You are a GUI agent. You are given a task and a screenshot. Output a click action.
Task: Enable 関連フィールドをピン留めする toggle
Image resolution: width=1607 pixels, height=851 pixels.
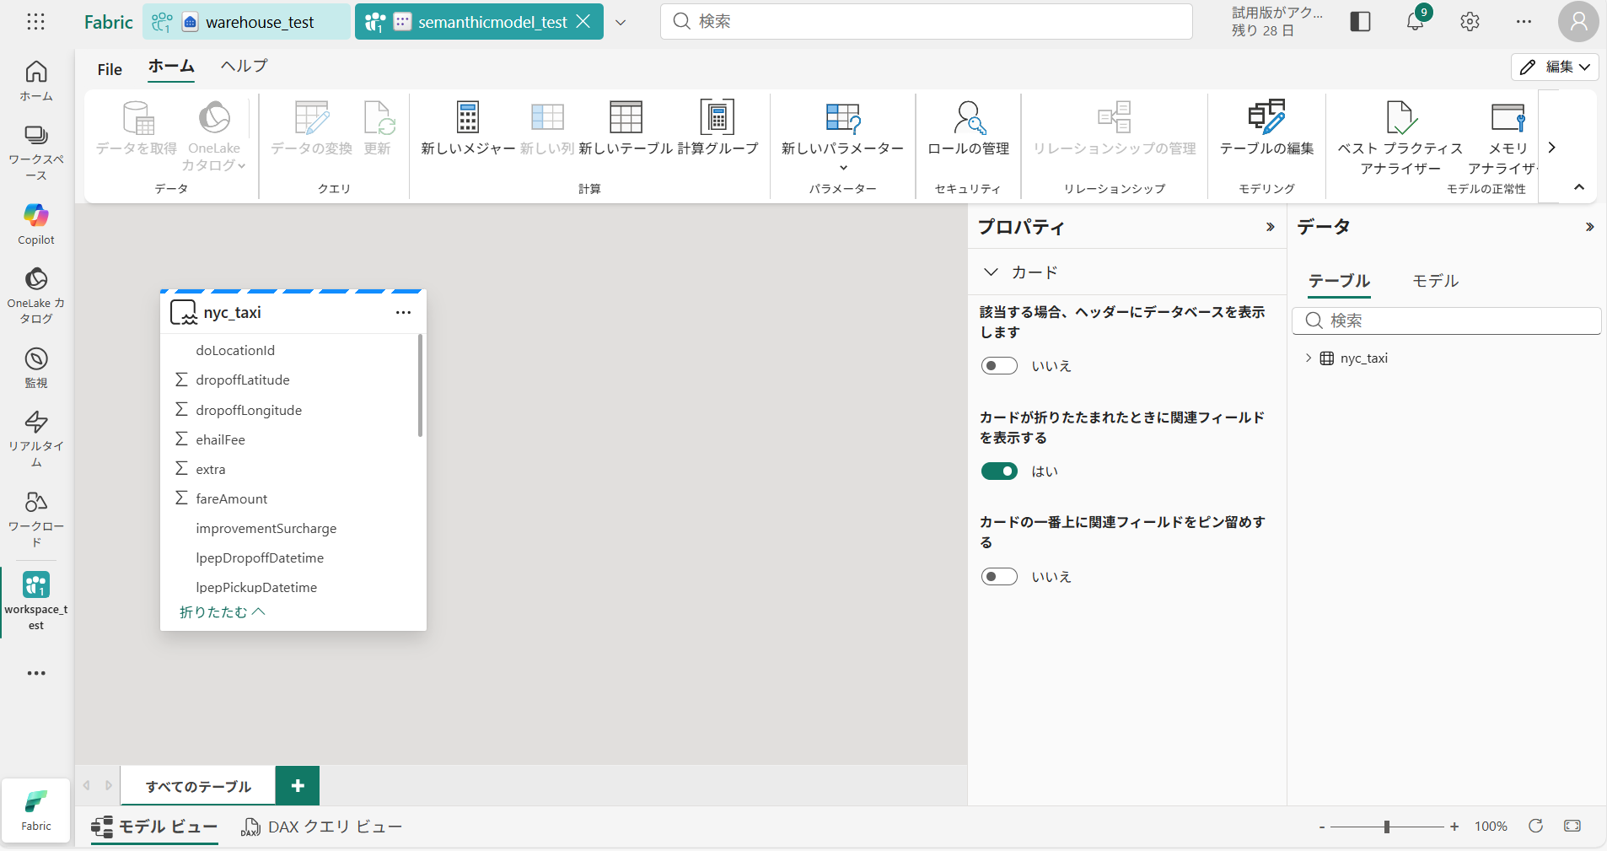[999, 577]
